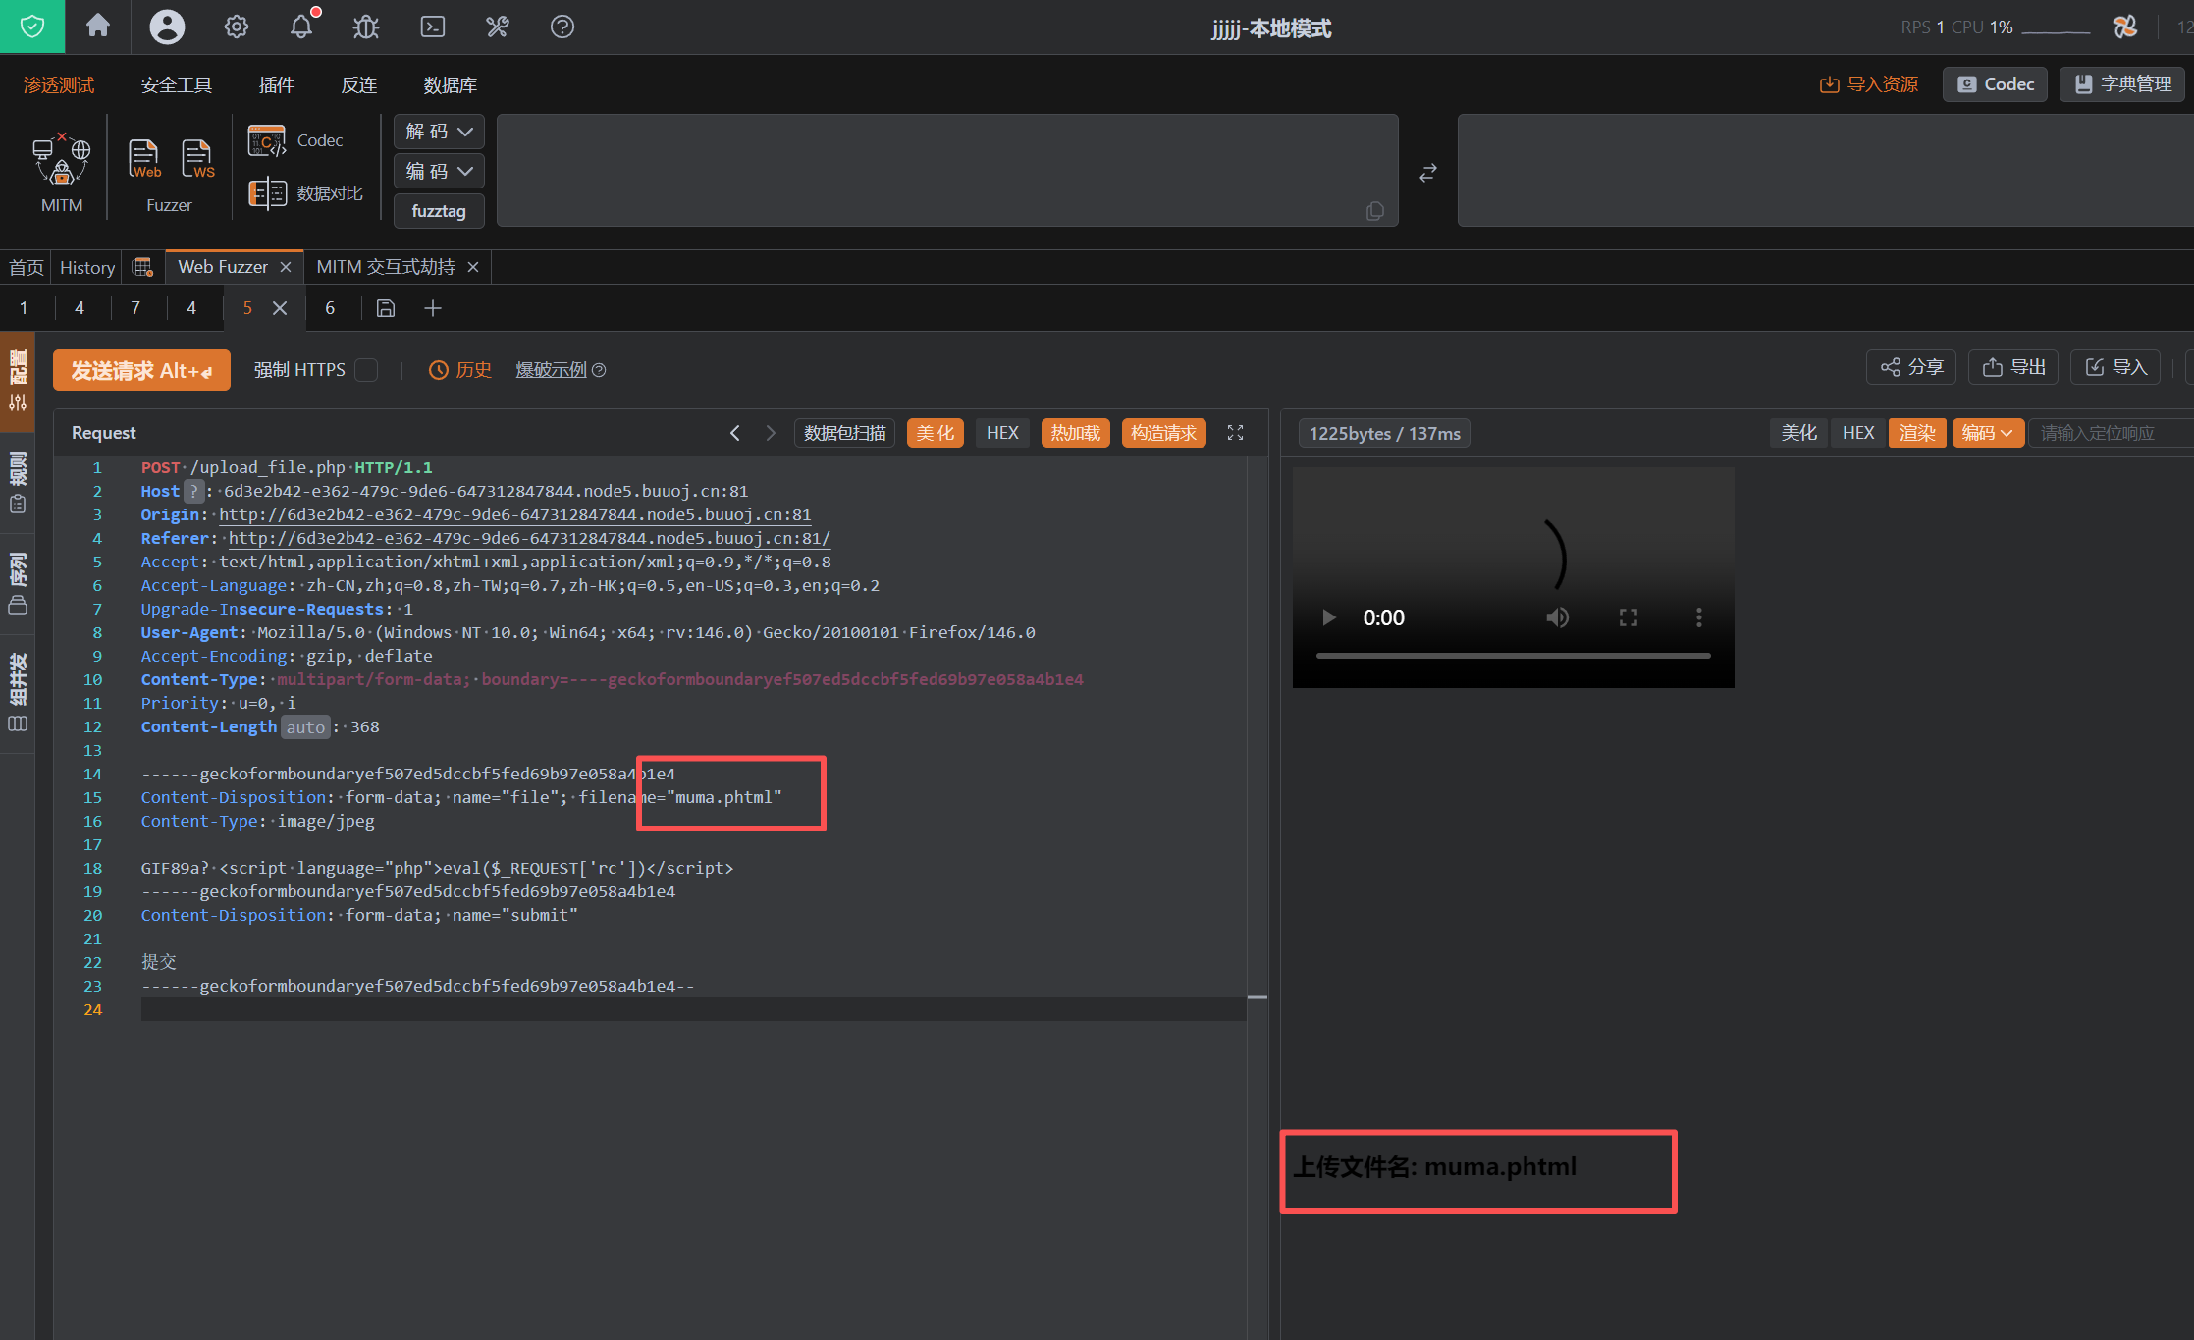Open the terminal console icon
This screenshot has height=1340, width=2194.
(x=432, y=27)
